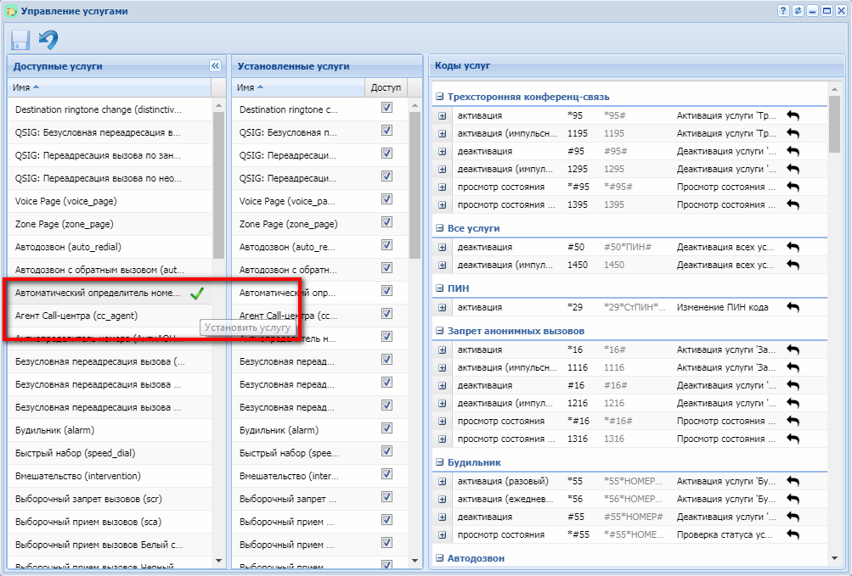Collapse the Запрет анонимных вызовов group

pos(440,330)
